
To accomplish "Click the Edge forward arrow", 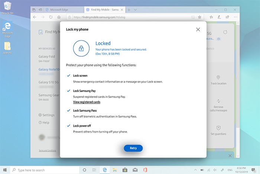I will point(43,17).
